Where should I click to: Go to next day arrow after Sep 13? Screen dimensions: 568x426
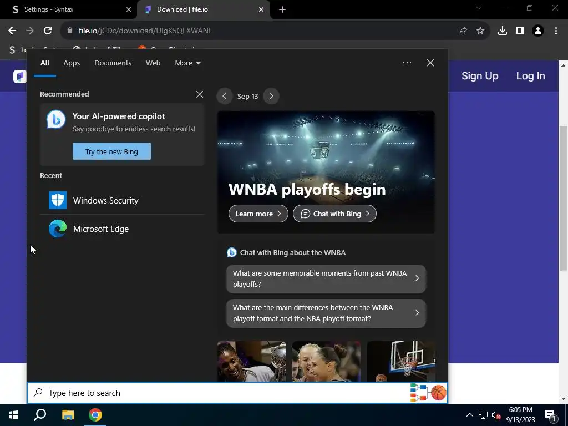271,96
